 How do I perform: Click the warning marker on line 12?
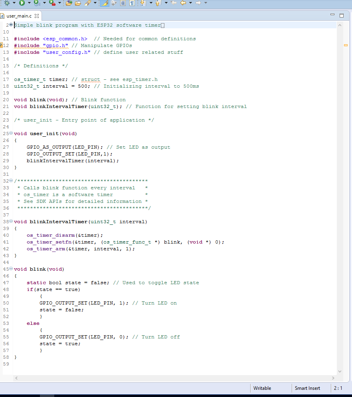pyautogui.click(x=1, y=45)
